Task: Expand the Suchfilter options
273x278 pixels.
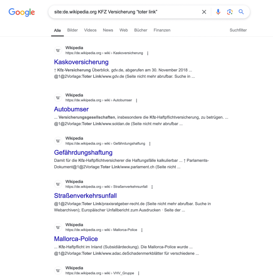Action: [238, 30]
